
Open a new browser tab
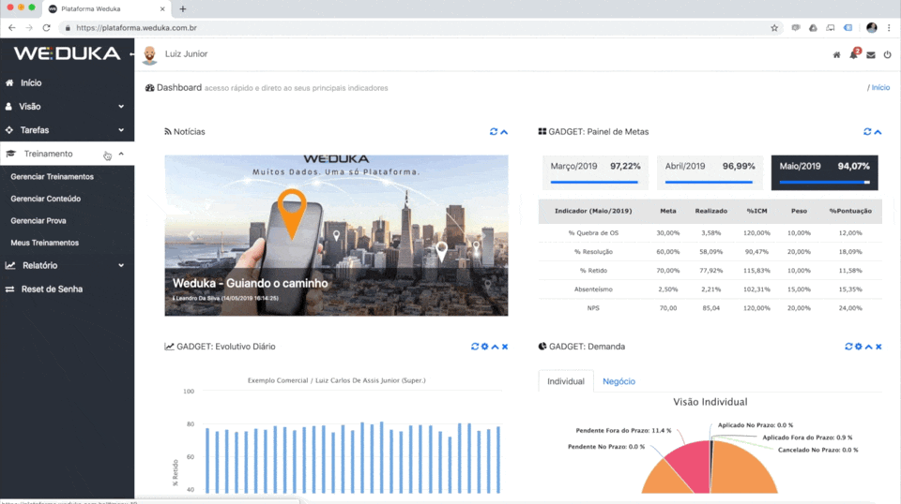(183, 8)
